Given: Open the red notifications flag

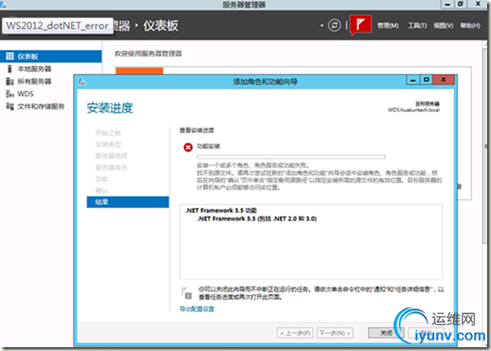Looking at the screenshot, I should [360, 24].
